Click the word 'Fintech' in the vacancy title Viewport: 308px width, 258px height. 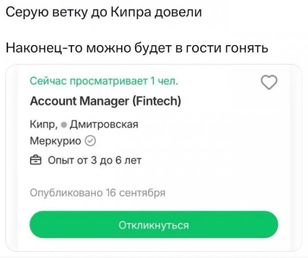point(156,101)
